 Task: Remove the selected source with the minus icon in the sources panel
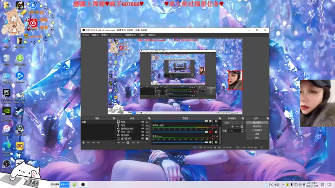[x=123, y=142]
